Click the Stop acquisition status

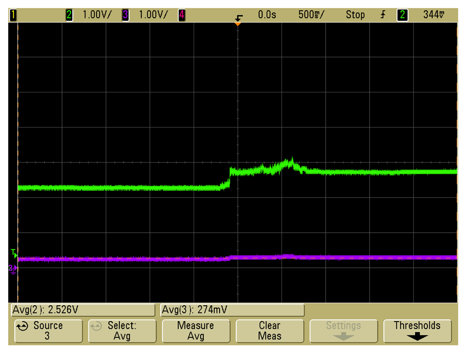tap(355, 15)
